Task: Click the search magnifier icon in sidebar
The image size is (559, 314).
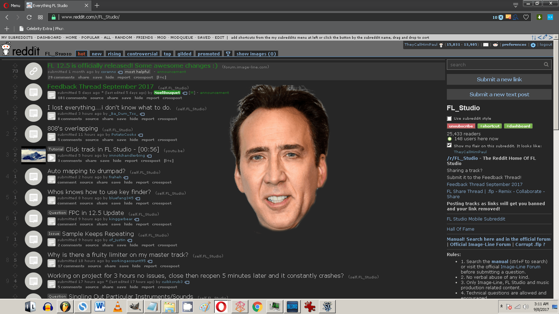Action: click(x=546, y=65)
